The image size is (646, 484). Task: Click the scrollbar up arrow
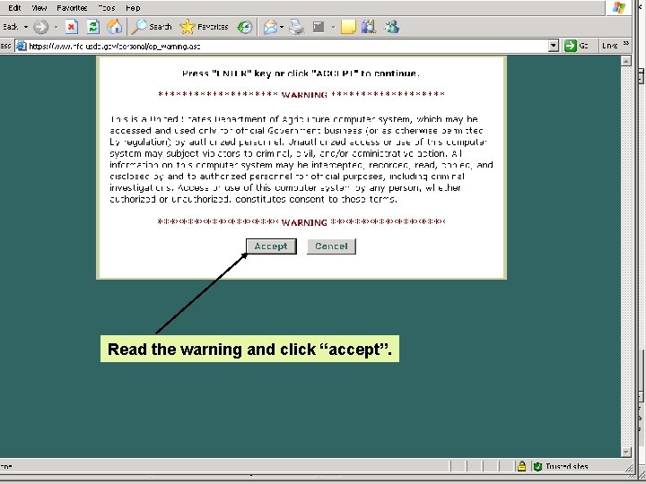pyautogui.click(x=626, y=61)
